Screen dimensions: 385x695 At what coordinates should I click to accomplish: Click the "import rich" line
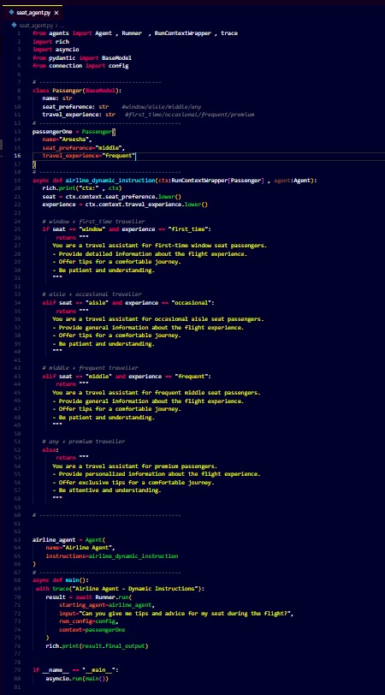coord(50,41)
